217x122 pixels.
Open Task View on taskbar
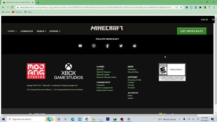65,119
